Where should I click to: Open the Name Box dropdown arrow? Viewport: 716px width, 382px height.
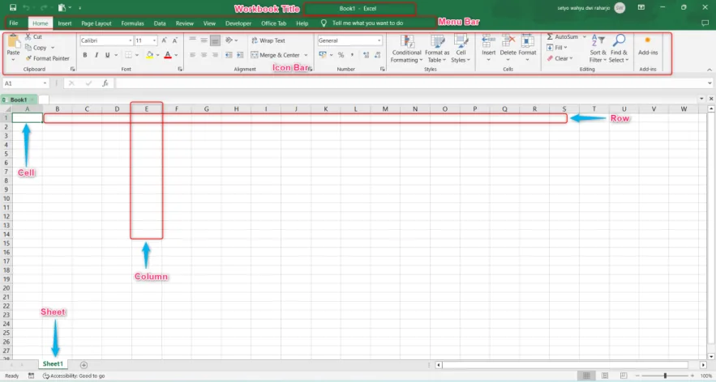click(x=45, y=83)
